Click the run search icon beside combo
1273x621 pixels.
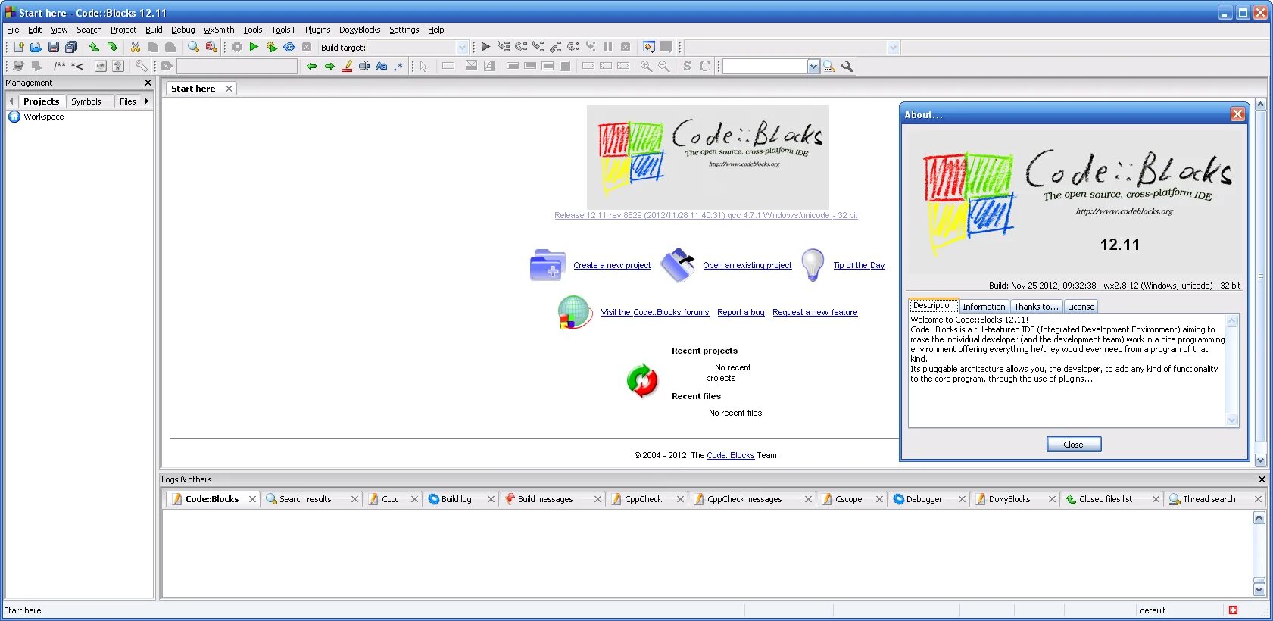tap(829, 66)
